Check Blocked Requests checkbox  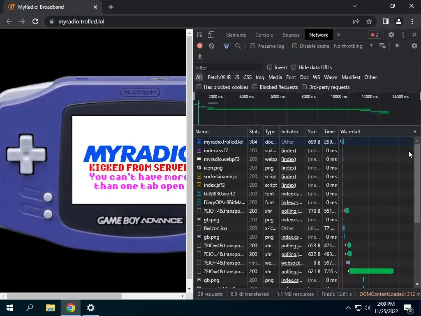255,87
